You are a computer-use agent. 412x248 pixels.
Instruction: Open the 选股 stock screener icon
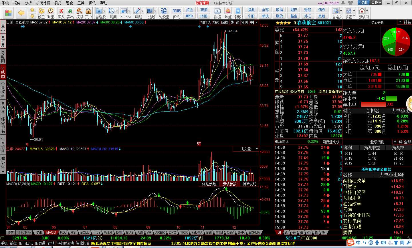(x=150, y=11)
